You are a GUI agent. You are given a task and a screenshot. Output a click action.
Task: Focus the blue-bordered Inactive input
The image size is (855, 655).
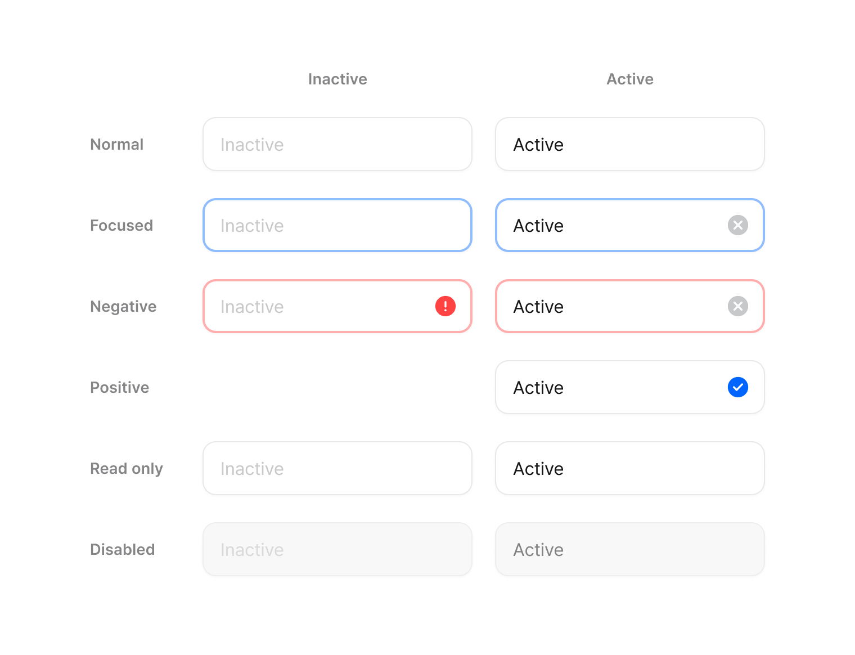tap(337, 225)
